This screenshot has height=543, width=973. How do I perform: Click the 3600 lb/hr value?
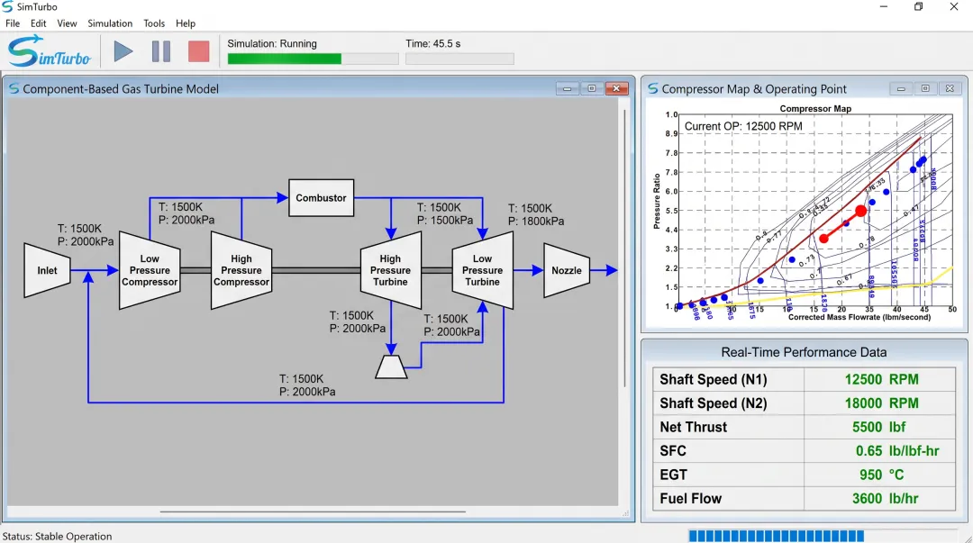[x=885, y=498]
